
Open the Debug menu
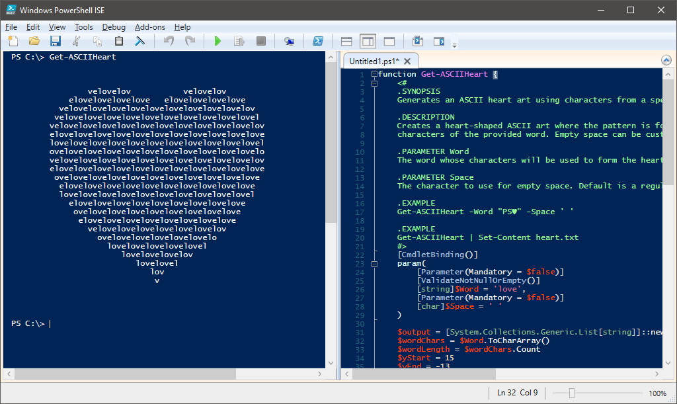(x=114, y=26)
